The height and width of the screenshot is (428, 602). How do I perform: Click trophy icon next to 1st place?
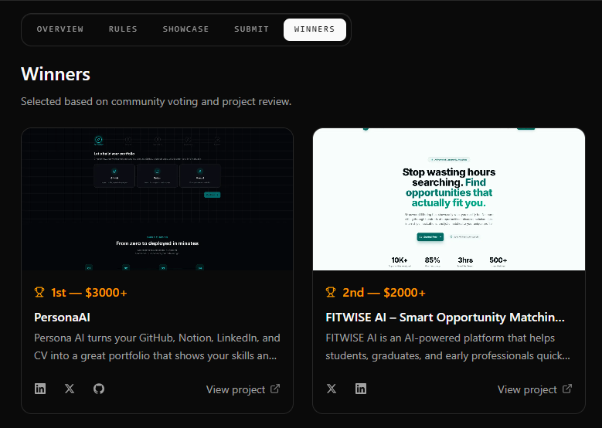[x=39, y=293]
